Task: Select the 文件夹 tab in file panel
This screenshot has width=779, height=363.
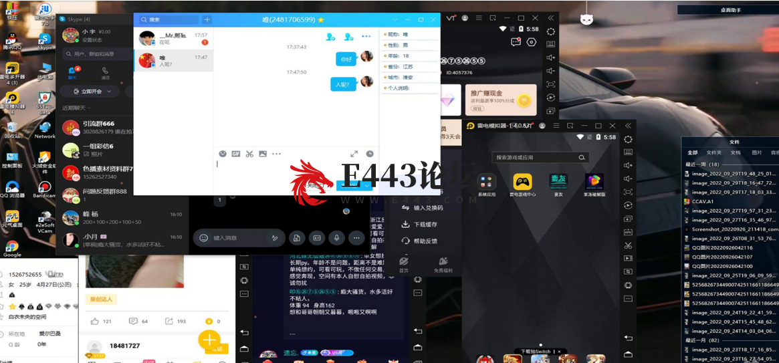Action: coord(714,152)
